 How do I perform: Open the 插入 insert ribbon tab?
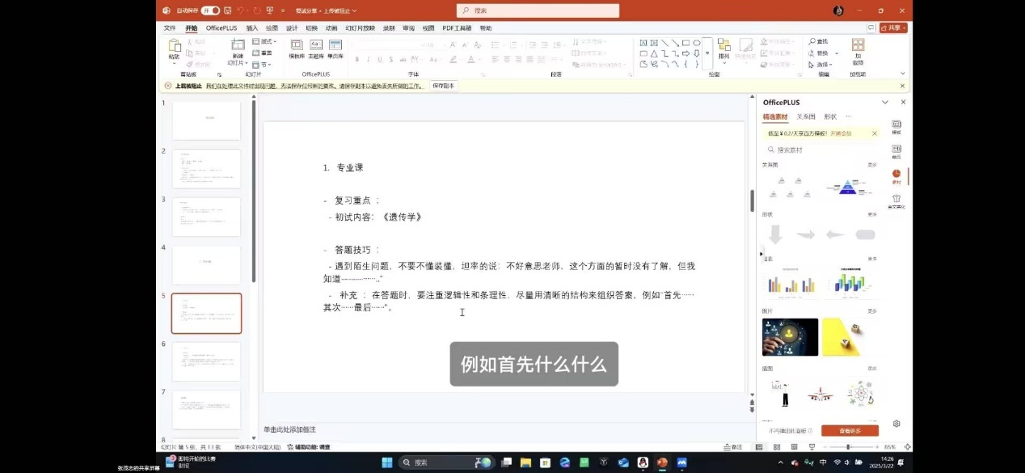click(x=252, y=27)
